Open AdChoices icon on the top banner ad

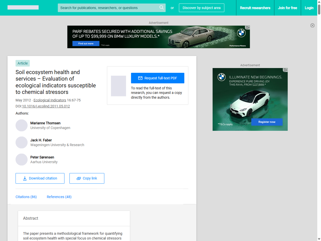pos(248,27)
